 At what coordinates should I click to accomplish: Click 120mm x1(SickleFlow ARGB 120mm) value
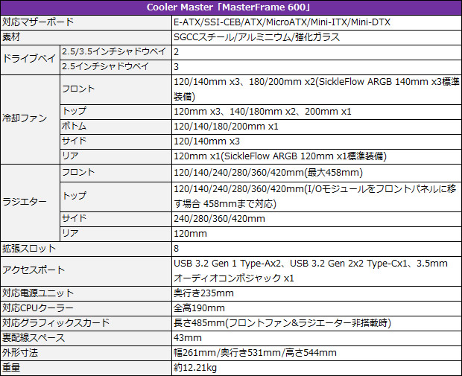[x=317, y=156]
